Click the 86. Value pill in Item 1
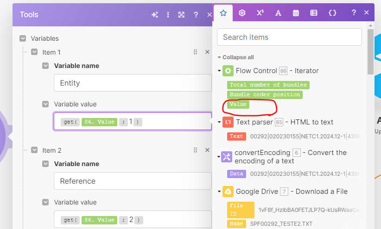The height and width of the screenshot is (229, 381). [x=99, y=122]
